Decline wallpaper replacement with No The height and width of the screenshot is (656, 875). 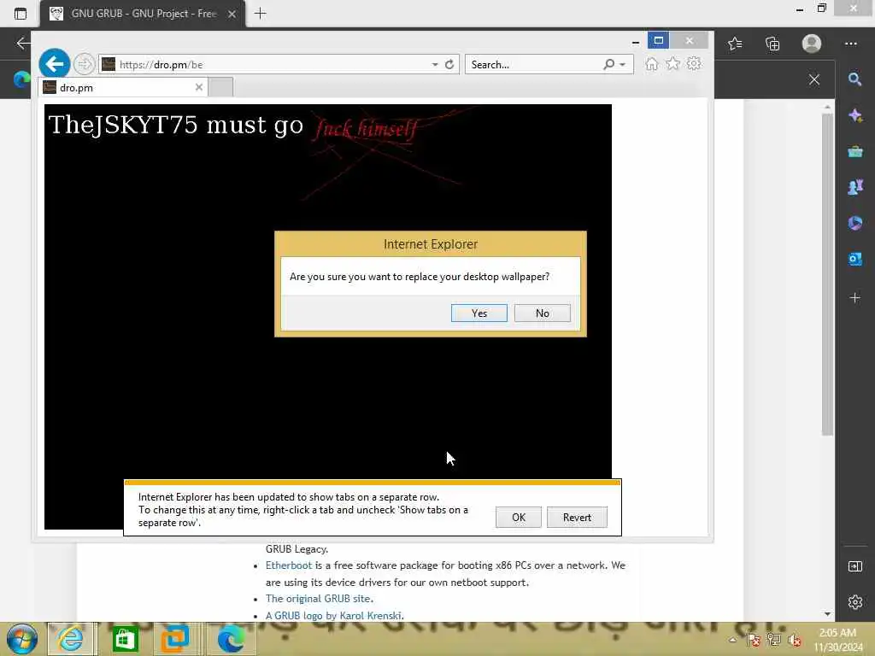click(542, 313)
